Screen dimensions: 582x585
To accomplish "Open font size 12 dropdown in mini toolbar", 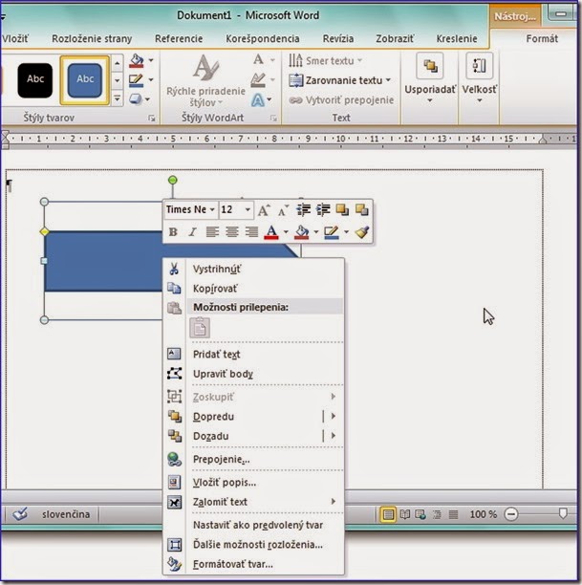I will [248, 209].
